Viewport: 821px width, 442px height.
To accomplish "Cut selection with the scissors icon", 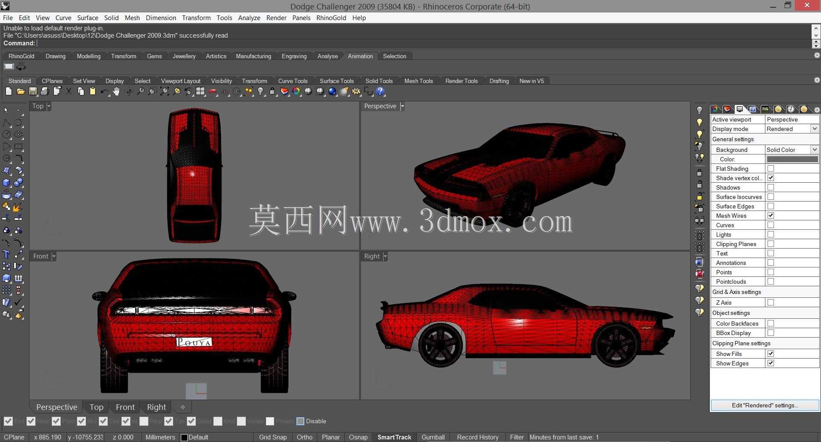I will pyautogui.click(x=68, y=91).
